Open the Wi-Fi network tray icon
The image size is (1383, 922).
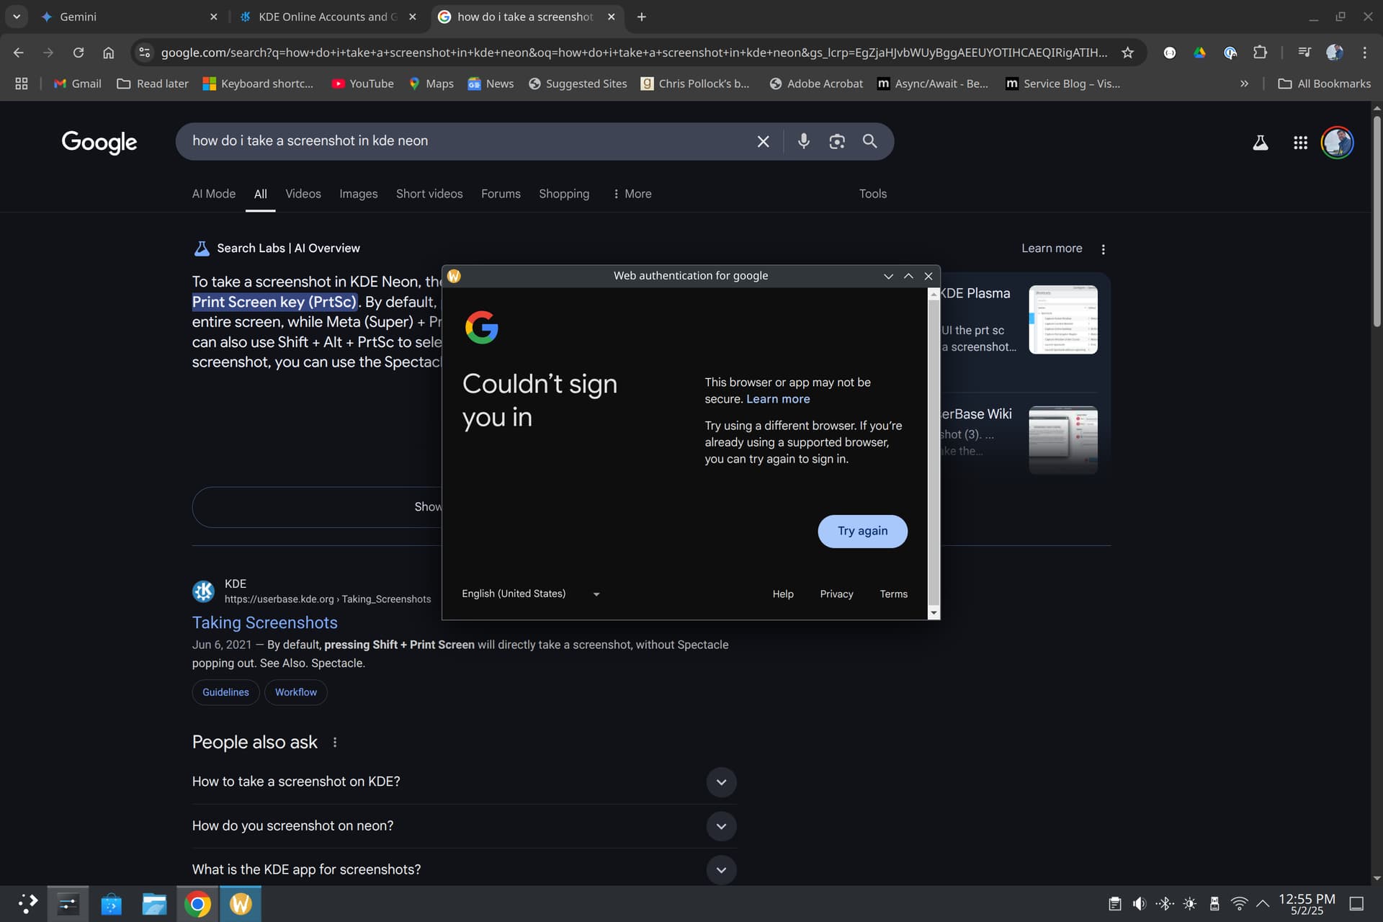pos(1239,904)
